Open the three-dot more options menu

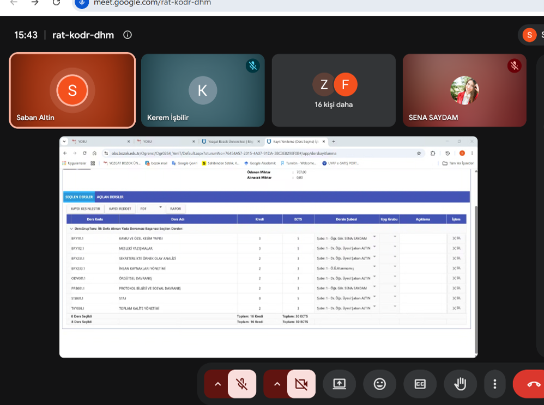pyautogui.click(x=495, y=384)
